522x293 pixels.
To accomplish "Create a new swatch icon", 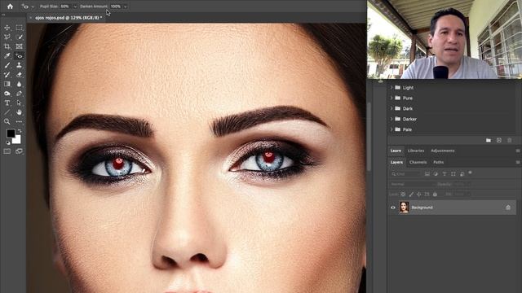I will point(498,140).
